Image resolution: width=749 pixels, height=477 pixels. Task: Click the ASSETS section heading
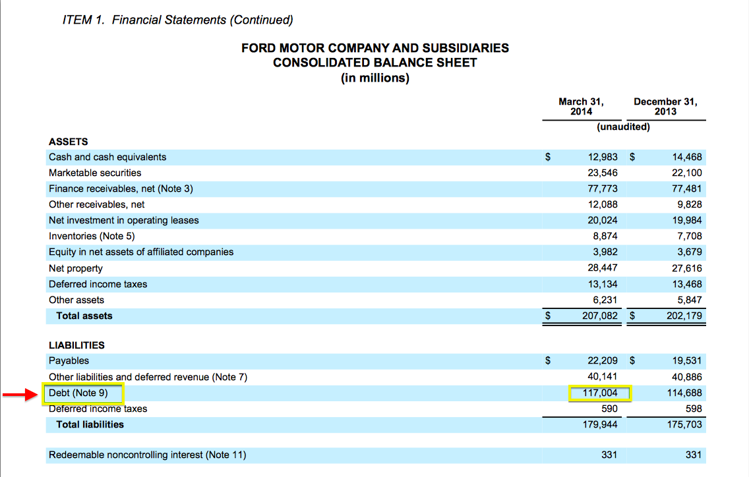tap(68, 142)
